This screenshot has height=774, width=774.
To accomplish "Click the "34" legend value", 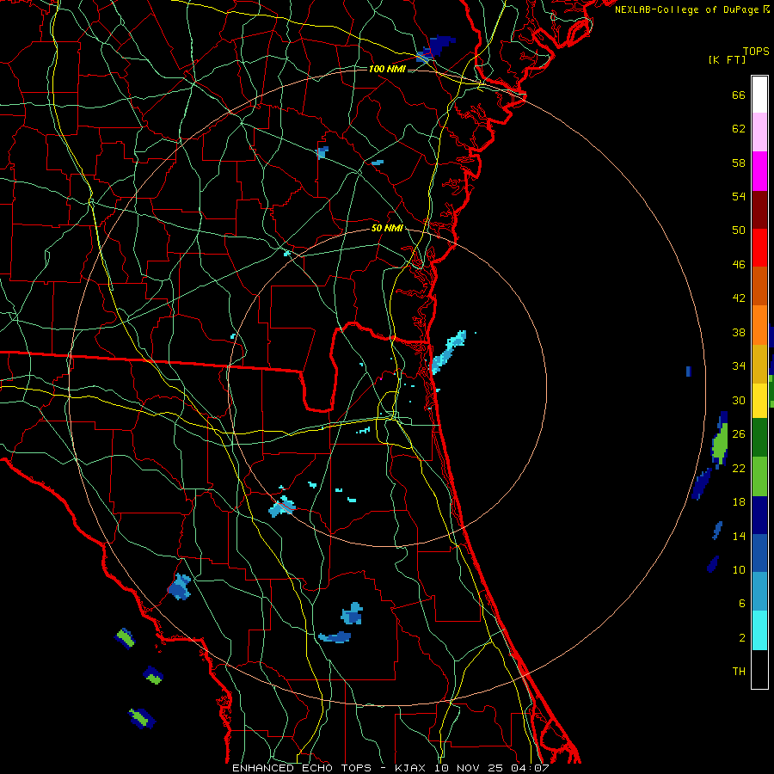I will (739, 365).
